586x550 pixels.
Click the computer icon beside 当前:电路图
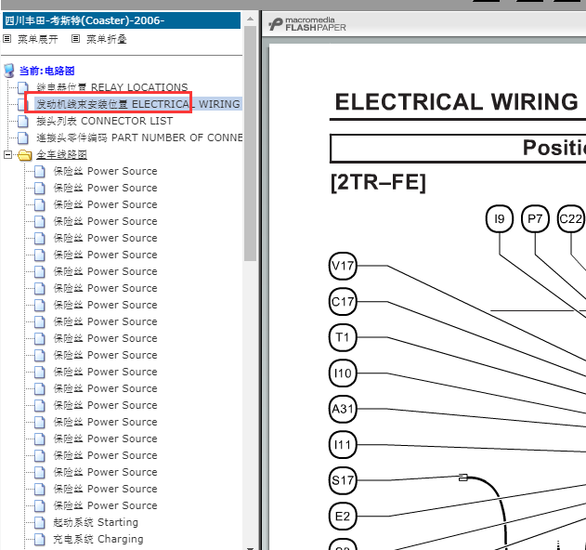pyautogui.click(x=9, y=71)
